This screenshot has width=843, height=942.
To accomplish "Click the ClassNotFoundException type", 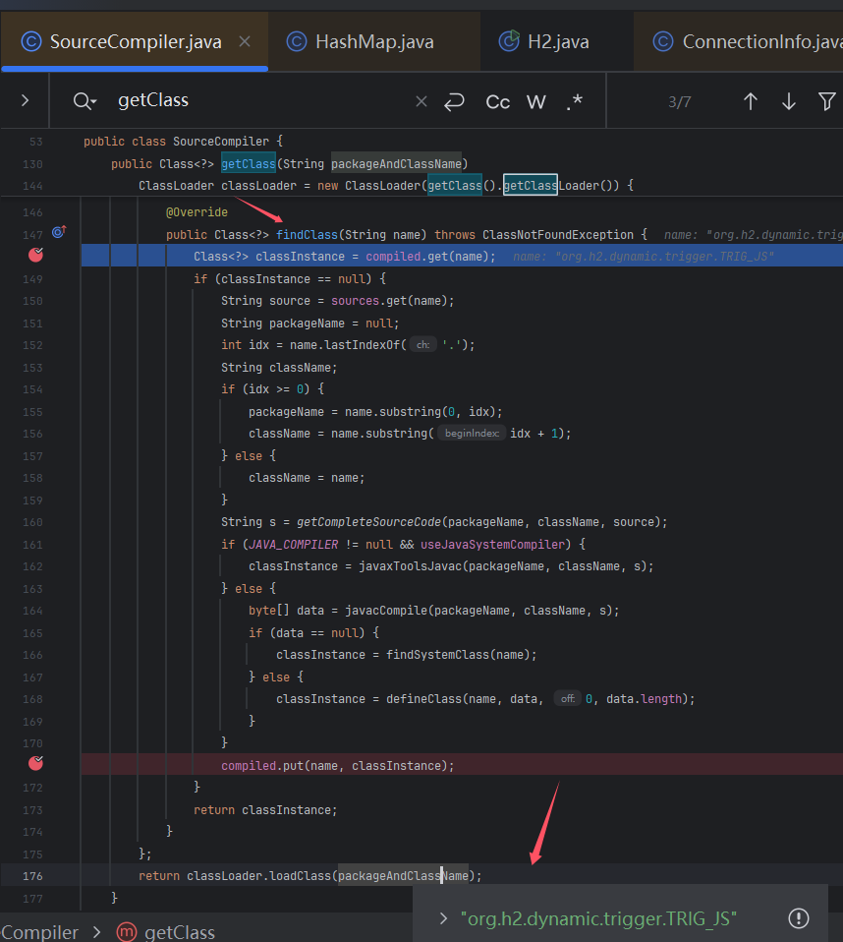I will tap(558, 234).
